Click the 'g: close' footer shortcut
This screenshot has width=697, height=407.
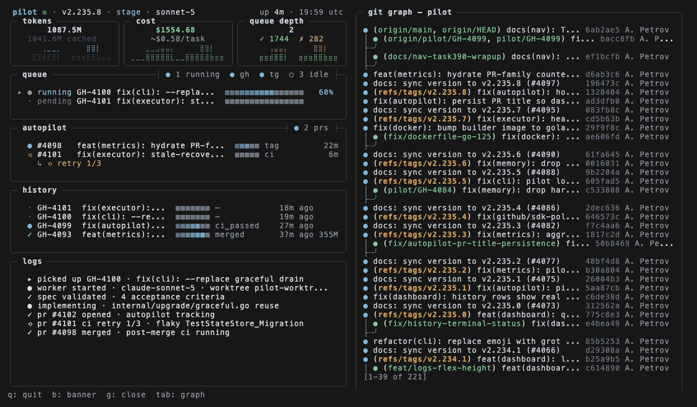pyautogui.click(x=126, y=394)
